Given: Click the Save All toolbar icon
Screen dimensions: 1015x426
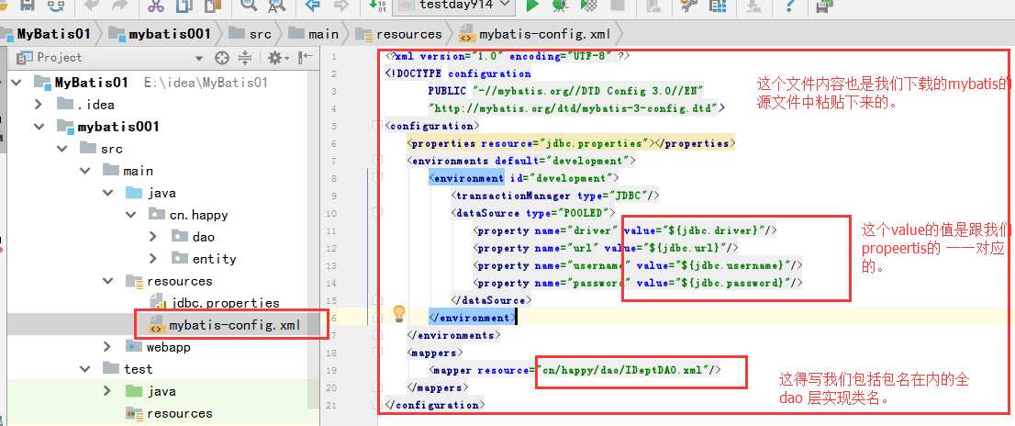Looking at the screenshot, I should tap(28, 6).
